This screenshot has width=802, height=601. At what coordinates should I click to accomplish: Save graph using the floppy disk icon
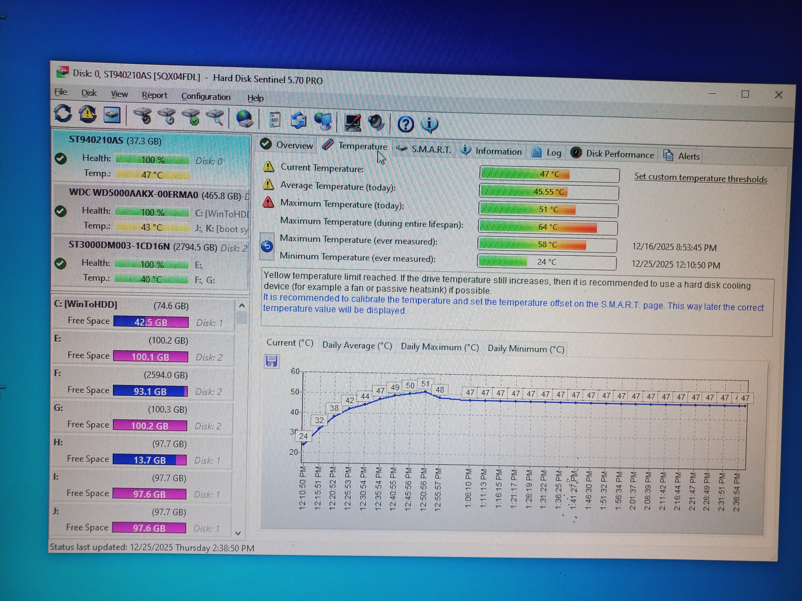(x=271, y=361)
